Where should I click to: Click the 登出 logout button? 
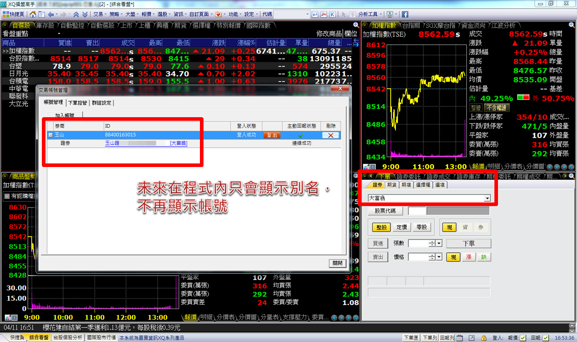pyautogui.click(x=272, y=135)
